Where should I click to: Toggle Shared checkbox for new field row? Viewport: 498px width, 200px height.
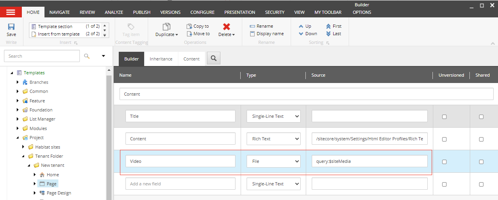point(481,184)
